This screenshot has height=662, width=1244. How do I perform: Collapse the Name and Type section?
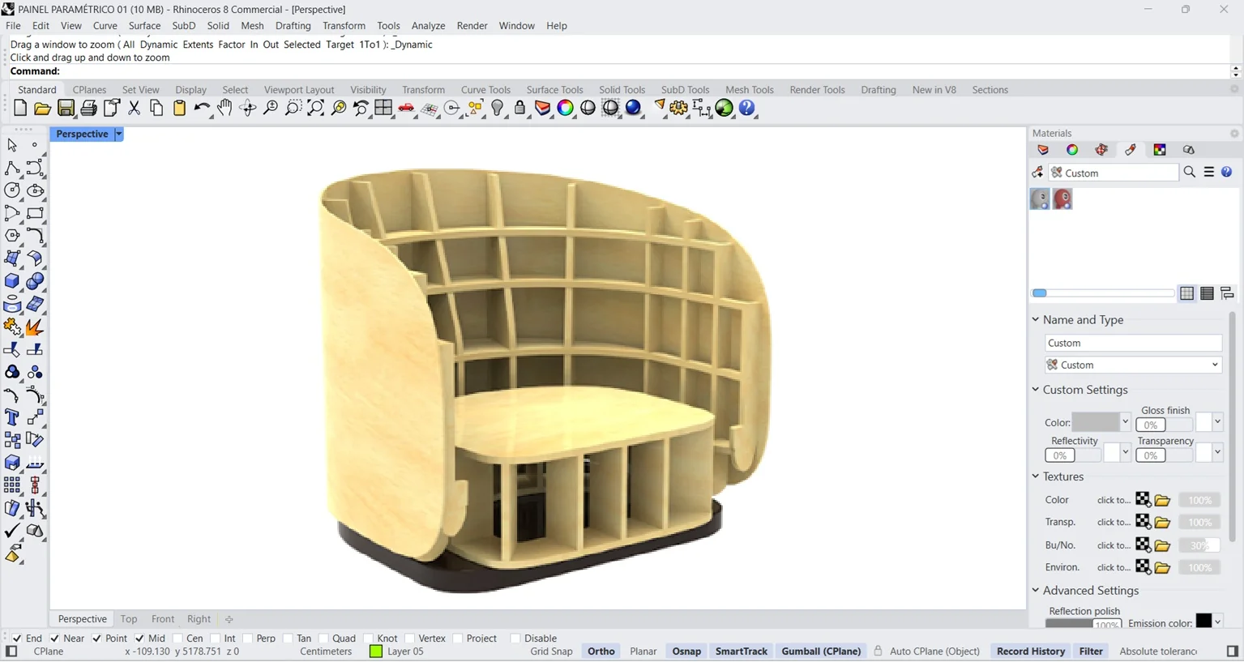(x=1036, y=319)
